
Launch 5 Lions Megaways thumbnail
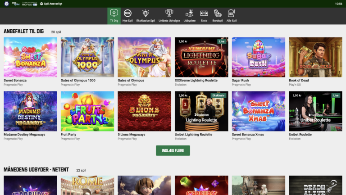point(144,111)
